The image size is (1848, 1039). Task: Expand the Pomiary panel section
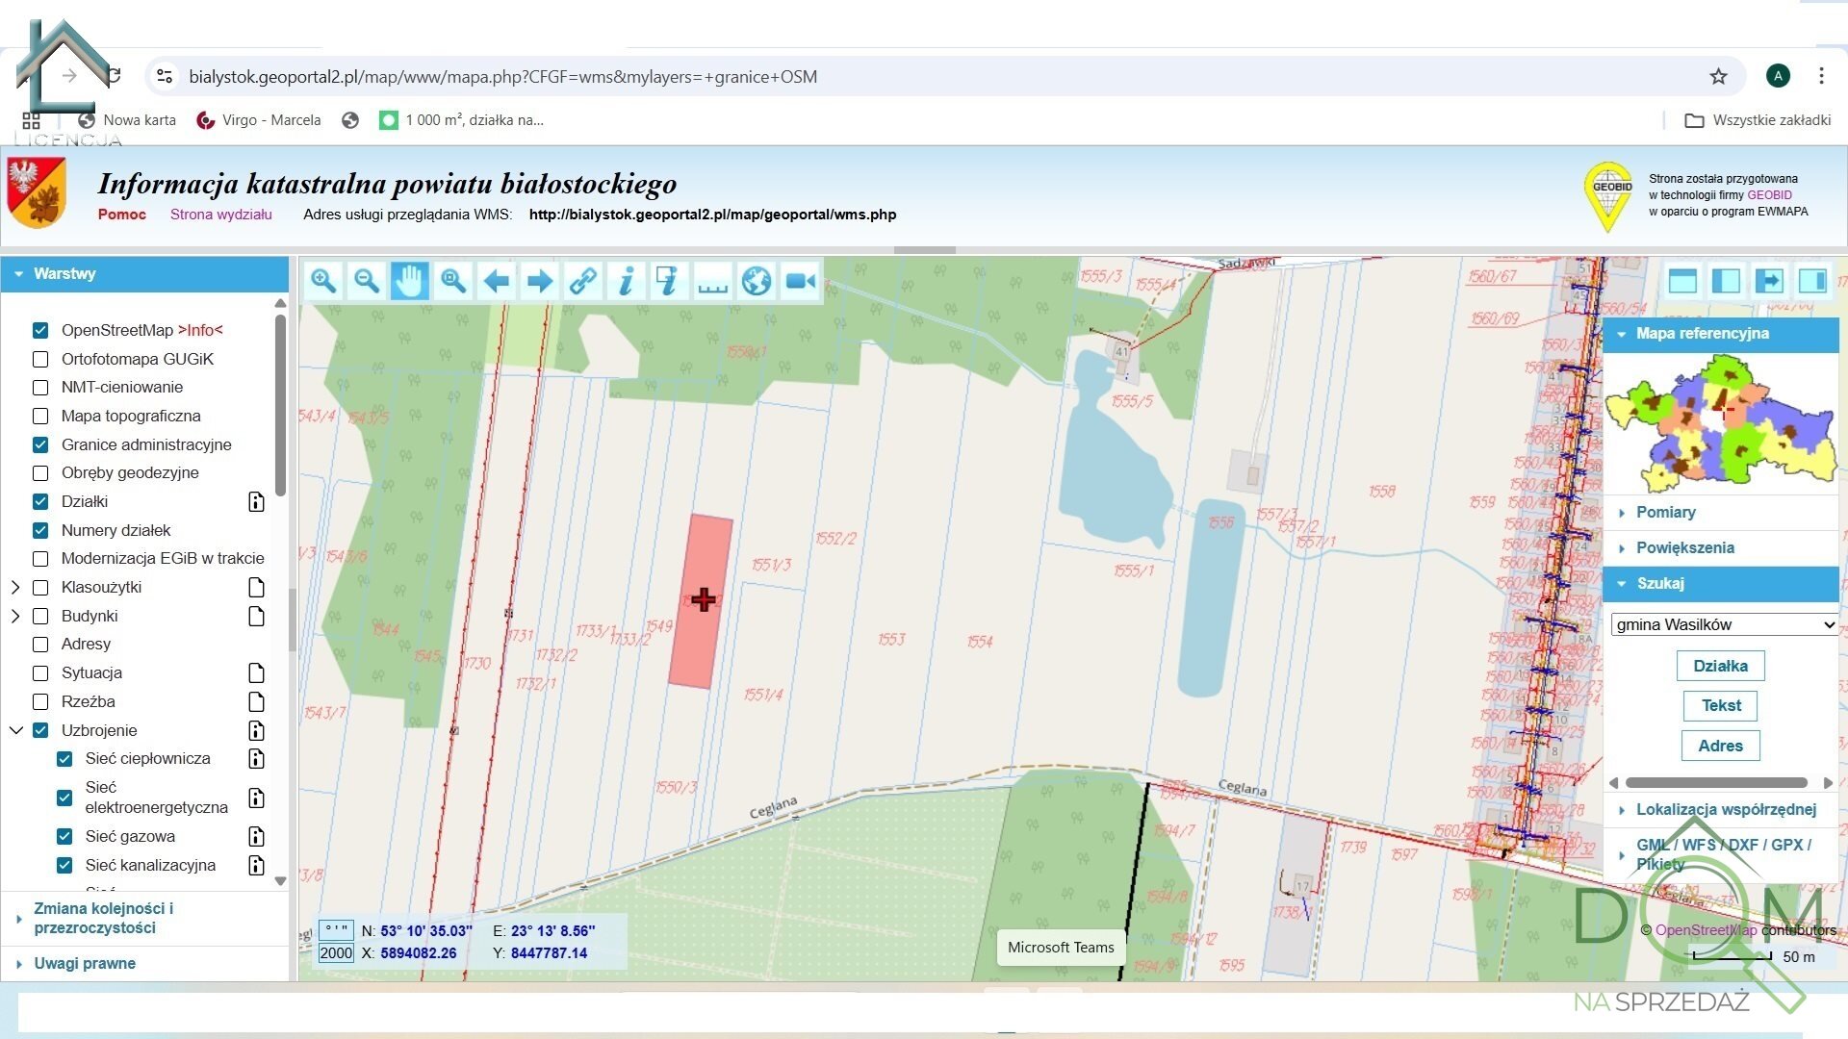click(1665, 512)
